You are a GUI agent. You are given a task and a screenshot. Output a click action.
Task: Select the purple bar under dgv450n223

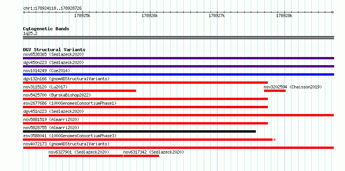pos(178,66)
